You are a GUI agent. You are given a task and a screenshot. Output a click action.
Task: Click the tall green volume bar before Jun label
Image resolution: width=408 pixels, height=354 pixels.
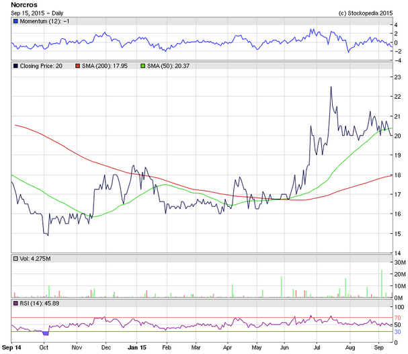[x=281, y=287]
